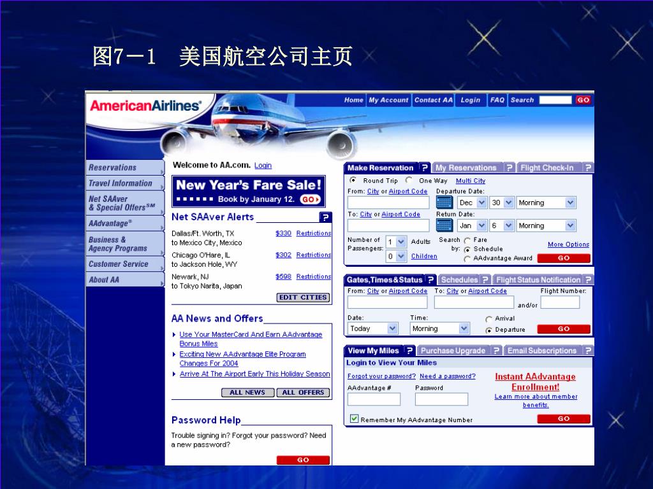
Task: Open Reservations sidebar menu
Action: pos(125,167)
